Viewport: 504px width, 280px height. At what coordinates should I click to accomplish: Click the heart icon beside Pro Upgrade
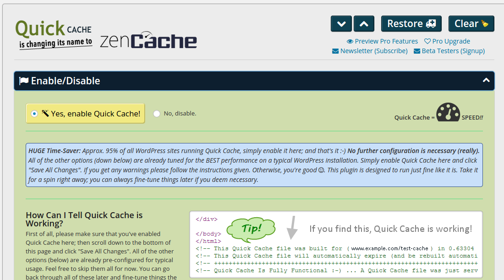click(x=427, y=41)
